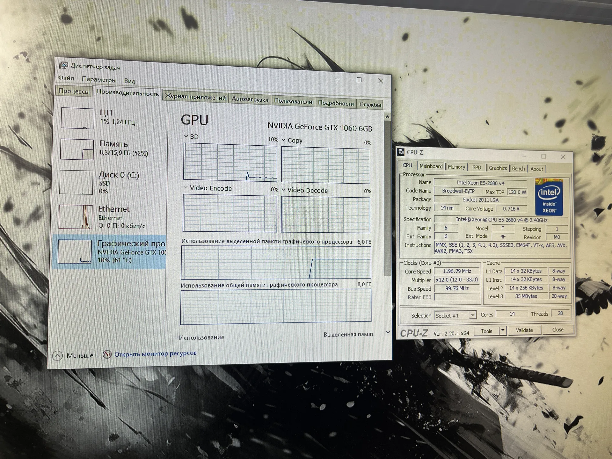Open the 3D engine graph dropdown
The height and width of the screenshot is (459, 612).
coord(186,136)
